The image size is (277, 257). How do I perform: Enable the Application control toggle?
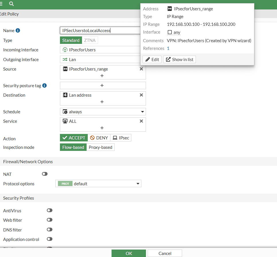pyautogui.click(x=49, y=239)
